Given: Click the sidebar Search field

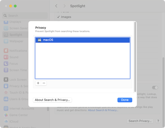Looking at the screenshot, I should pyautogui.click(x=25, y=16).
